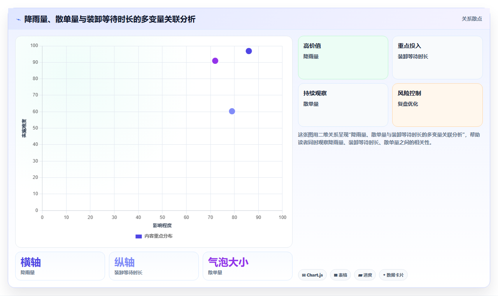Select the 纵轴 装卸等待时长 card

coord(154,266)
